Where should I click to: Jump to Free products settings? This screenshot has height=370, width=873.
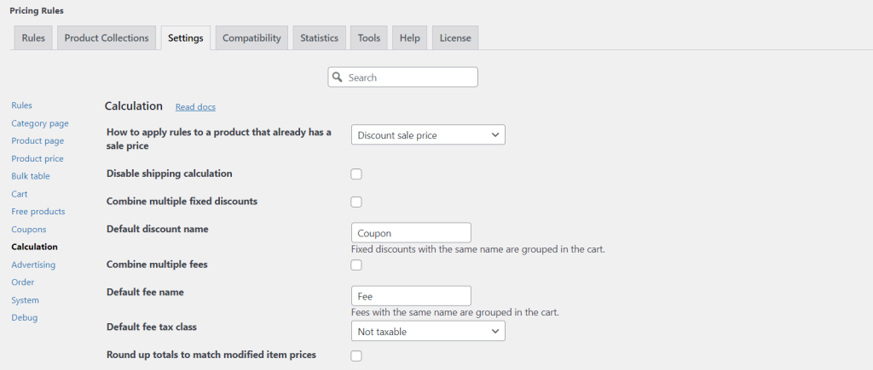tap(38, 212)
